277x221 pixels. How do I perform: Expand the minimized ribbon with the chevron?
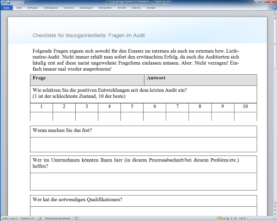(270, 8)
